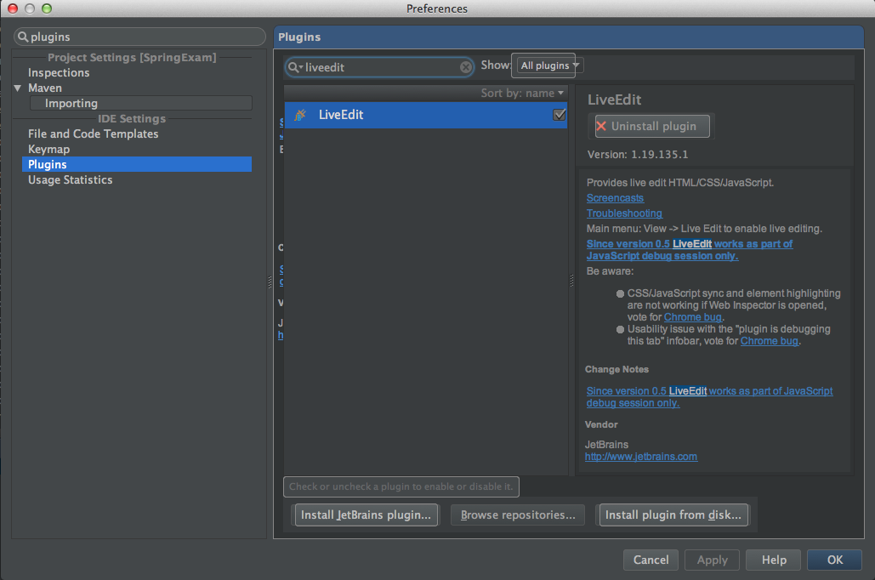This screenshot has height=580, width=875.
Task: Click Version 1.19.135.1 text
Action: coord(638,155)
